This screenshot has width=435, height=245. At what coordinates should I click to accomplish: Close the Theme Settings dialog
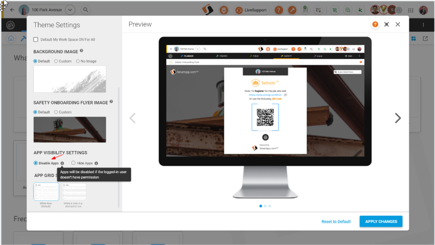[x=398, y=24]
